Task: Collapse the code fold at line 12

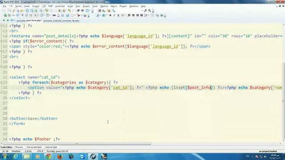Action: pyautogui.click(x=1, y=26)
